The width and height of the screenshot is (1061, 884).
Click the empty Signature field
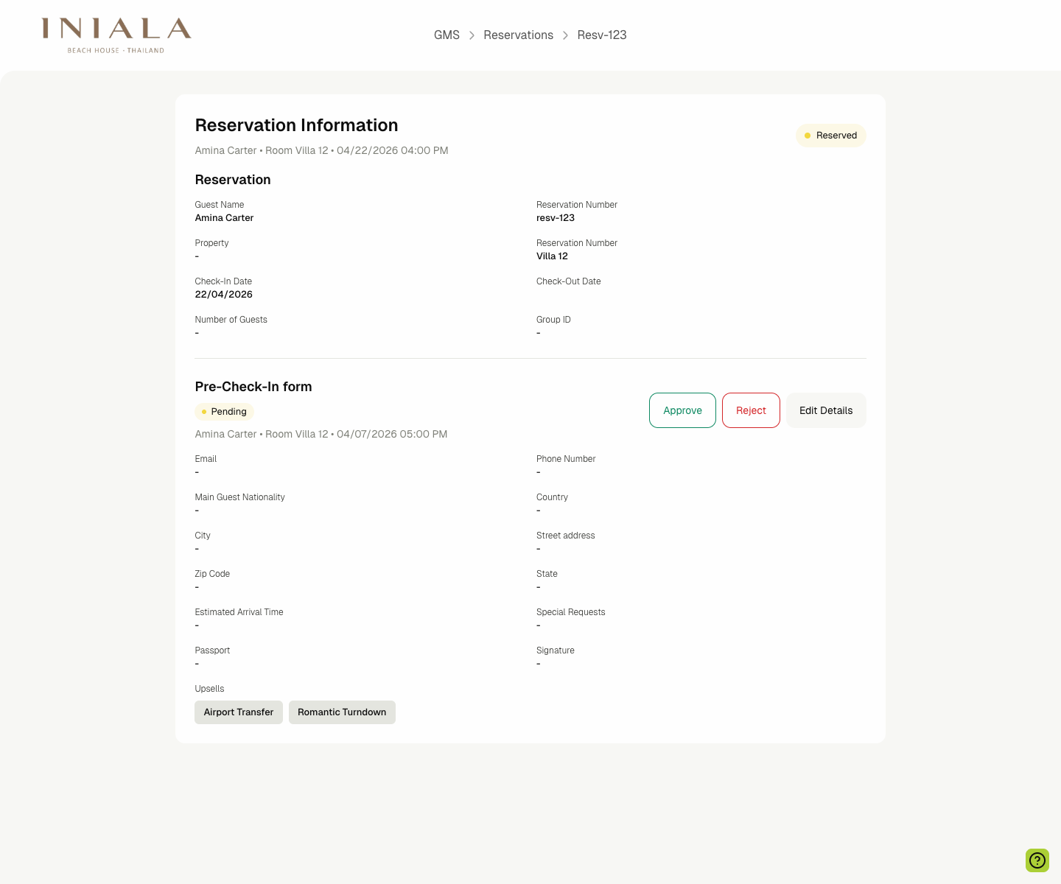point(538,664)
